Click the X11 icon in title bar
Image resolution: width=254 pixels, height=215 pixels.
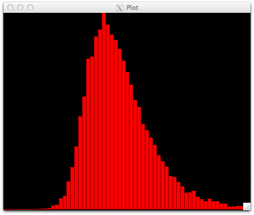120,8
